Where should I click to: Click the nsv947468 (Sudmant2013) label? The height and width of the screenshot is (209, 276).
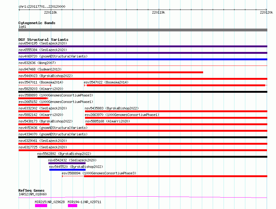pos(40,69)
